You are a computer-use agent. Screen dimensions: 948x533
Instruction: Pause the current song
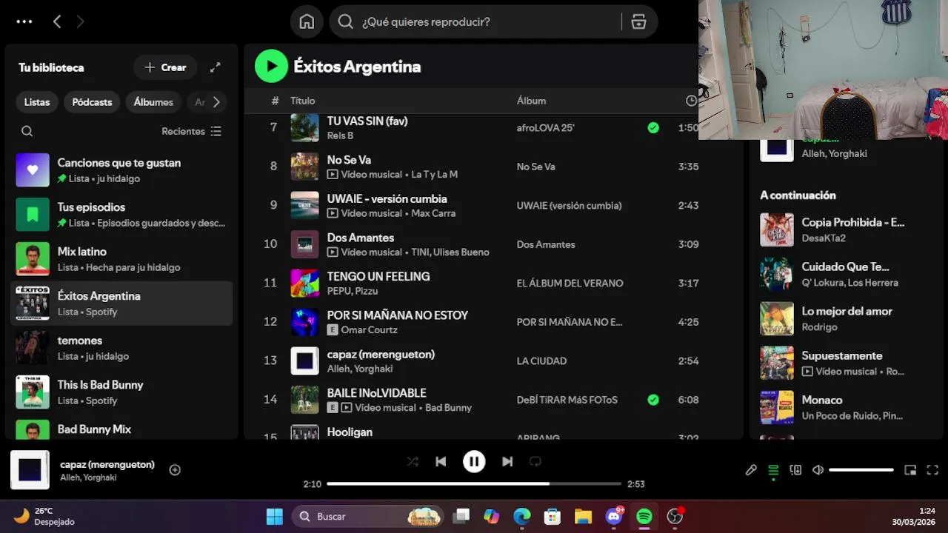[474, 461]
